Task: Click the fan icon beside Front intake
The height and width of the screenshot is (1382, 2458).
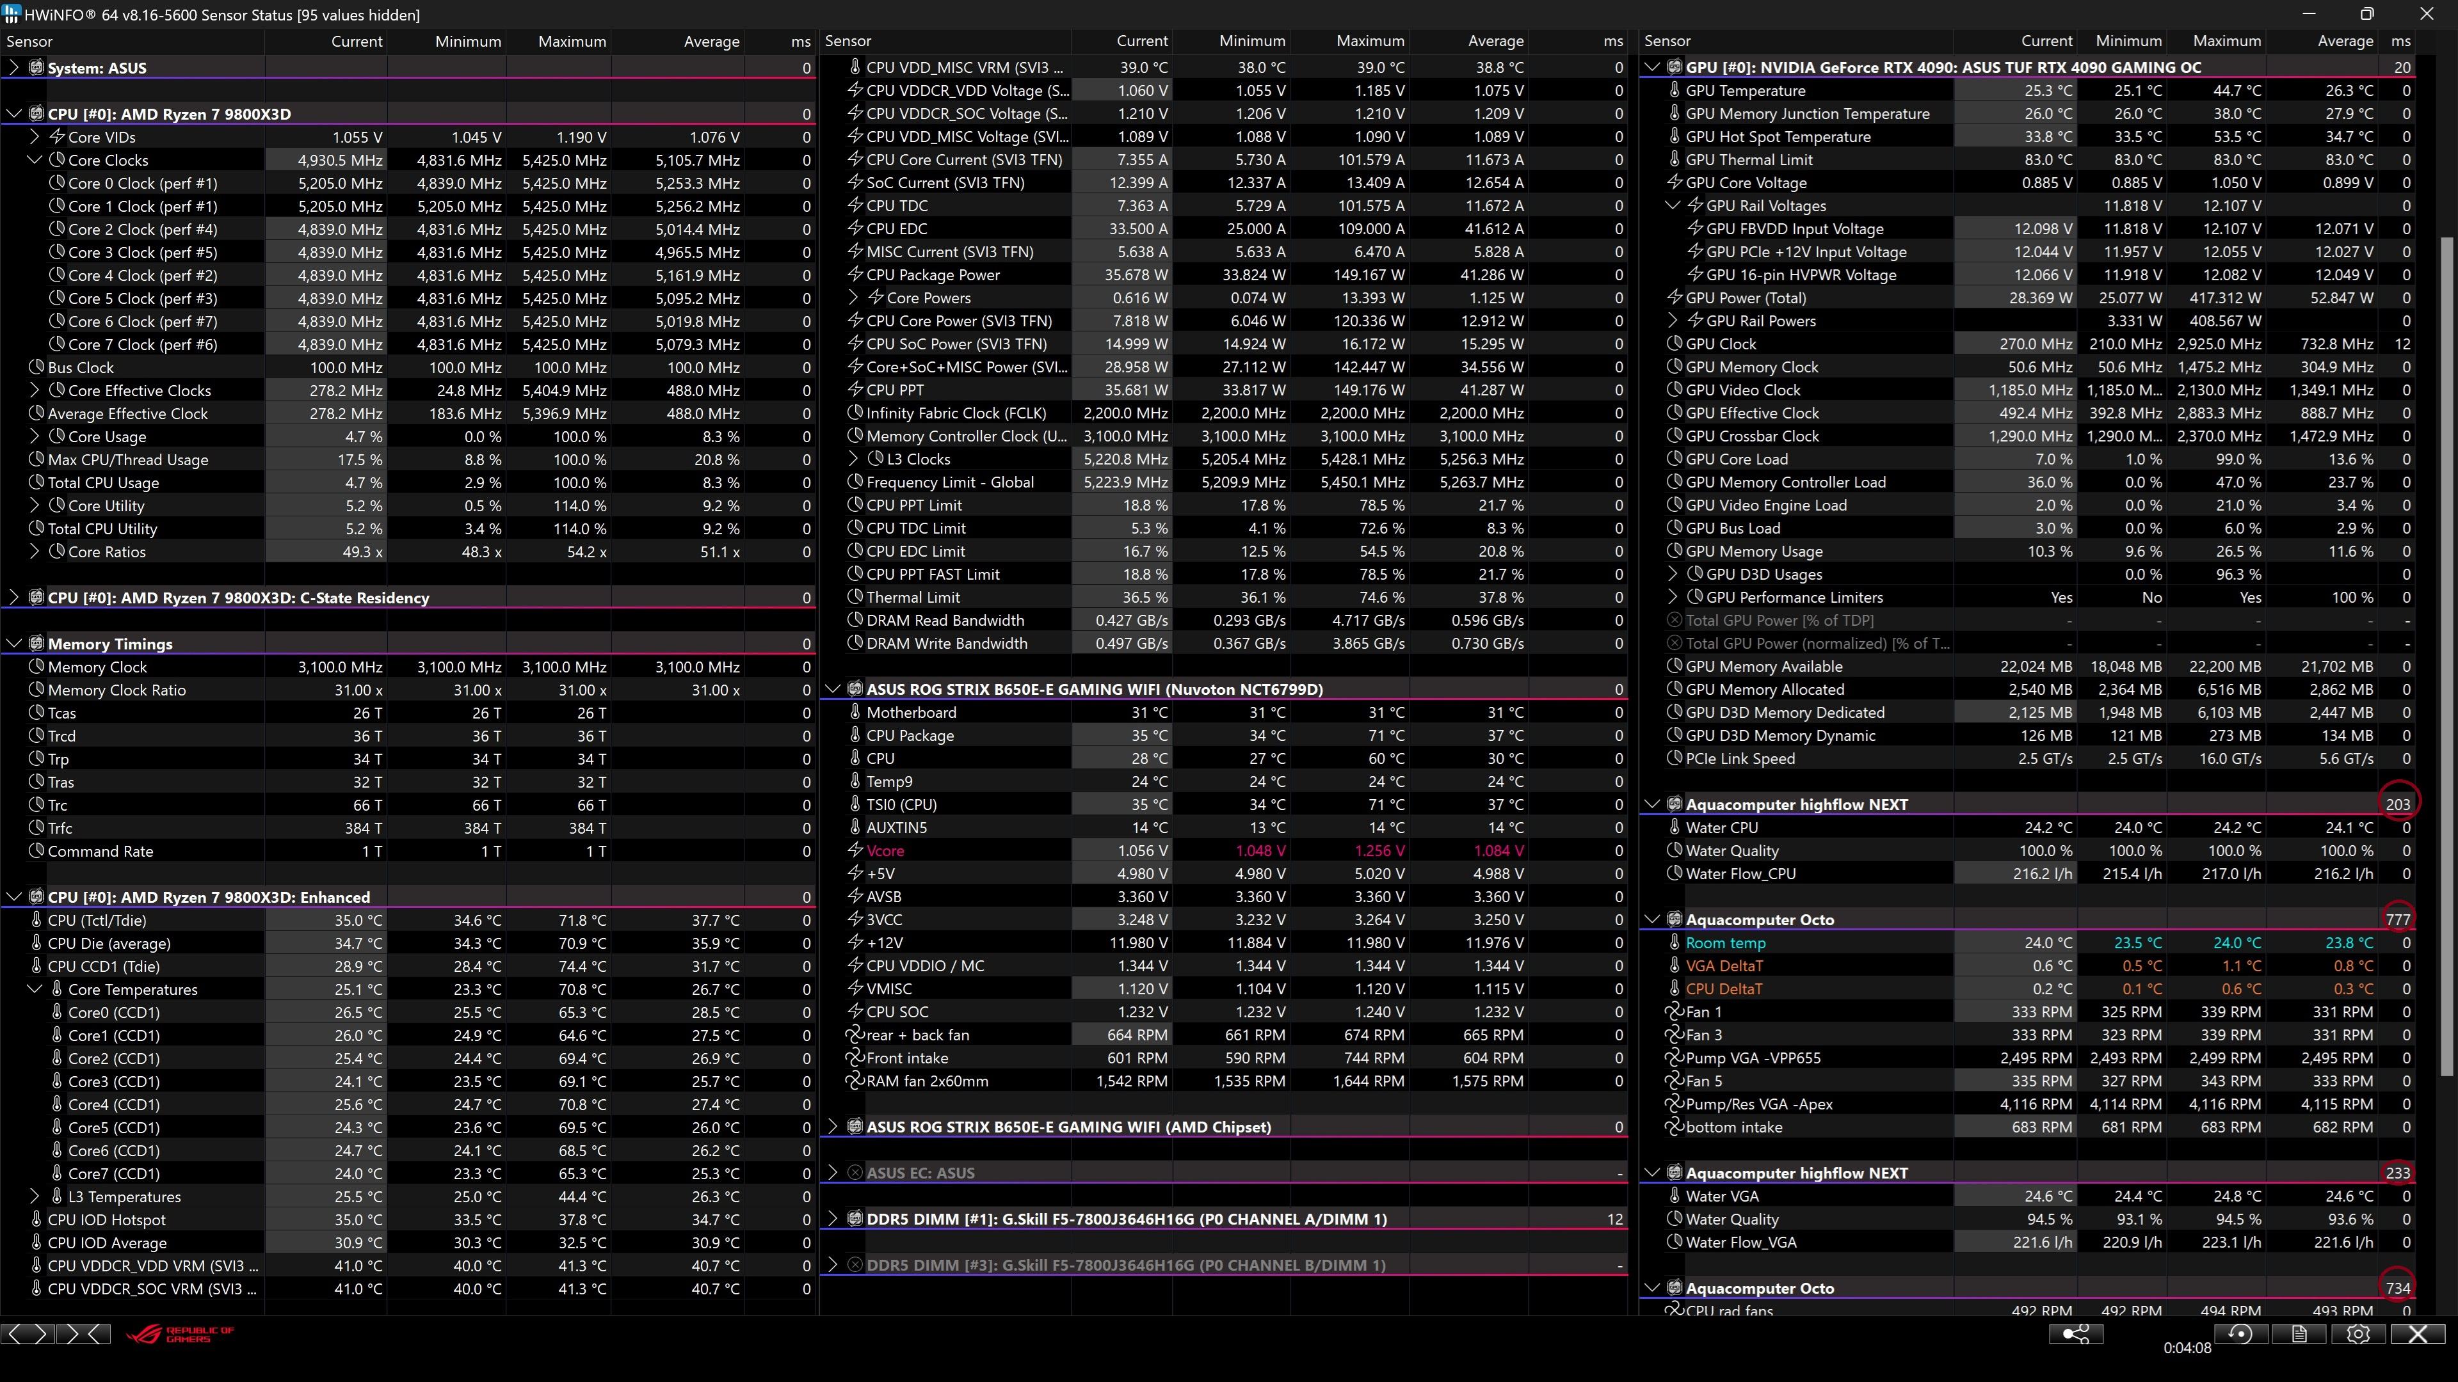Action: [855, 1058]
